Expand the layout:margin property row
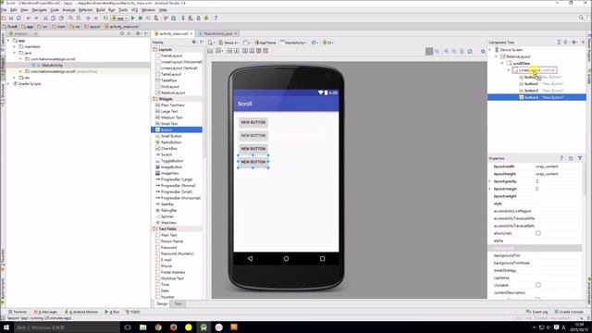Screen dimensions: 592x333 [490, 189]
